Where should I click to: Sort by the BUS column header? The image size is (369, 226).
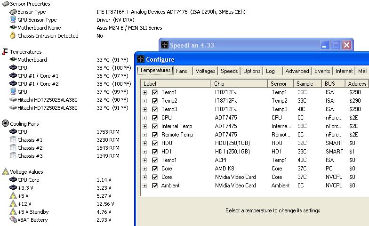333,84
